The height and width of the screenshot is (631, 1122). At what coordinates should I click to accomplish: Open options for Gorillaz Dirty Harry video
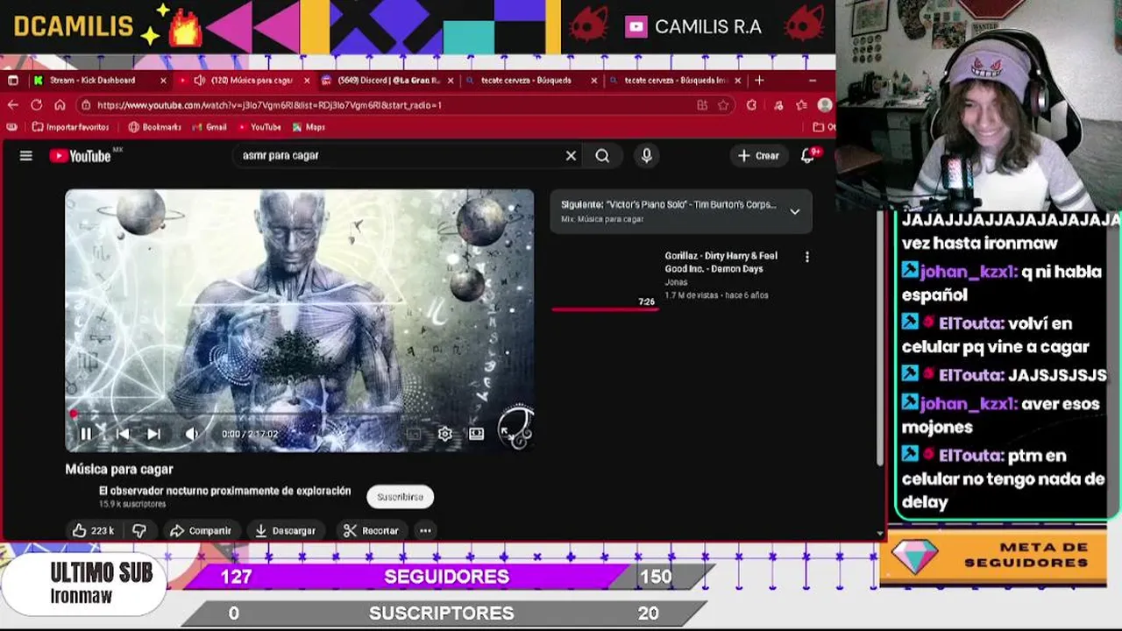click(x=807, y=257)
